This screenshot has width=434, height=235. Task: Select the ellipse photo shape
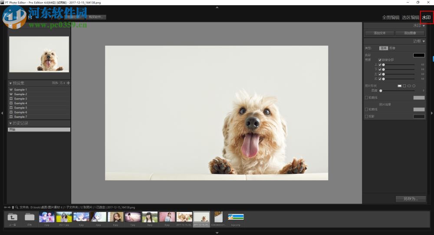pyautogui.click(x=409, y=86)
